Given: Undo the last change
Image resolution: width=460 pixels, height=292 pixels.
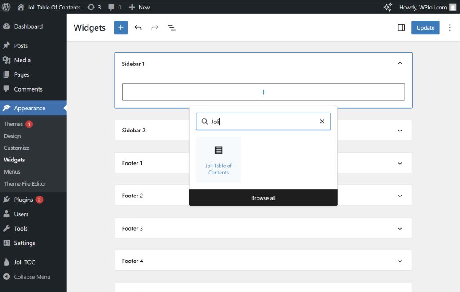Looking at the screenshot, I should [138, 28].
